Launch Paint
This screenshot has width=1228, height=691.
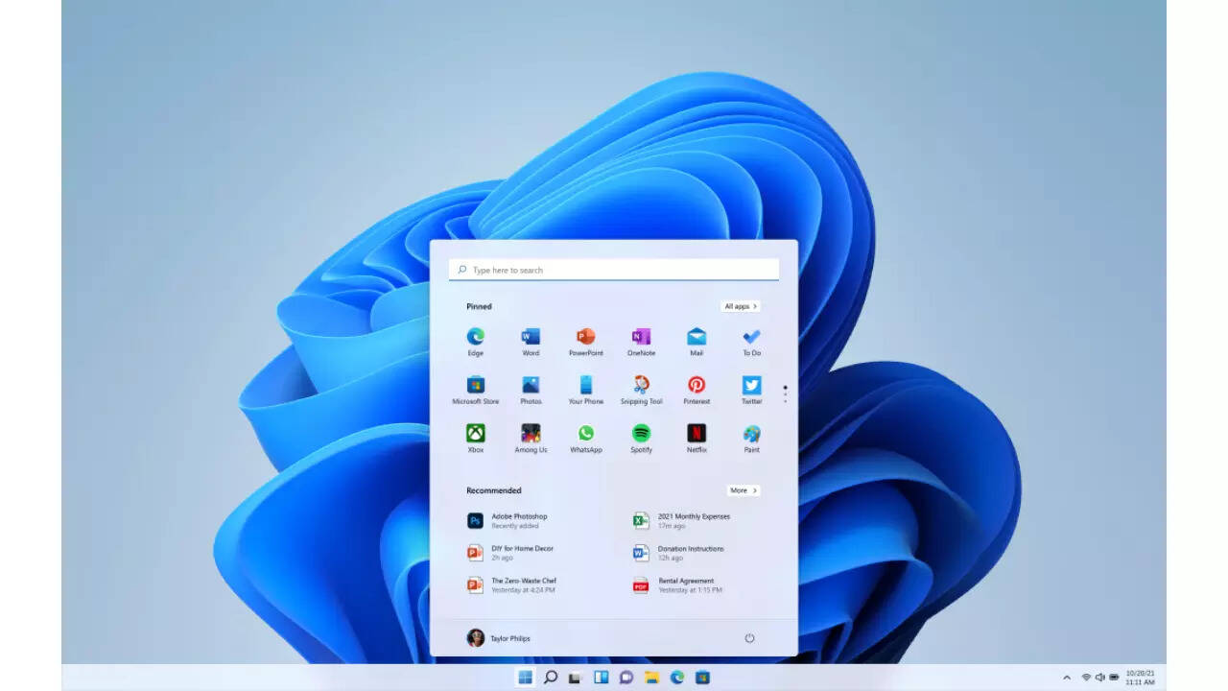pos(750,434)
